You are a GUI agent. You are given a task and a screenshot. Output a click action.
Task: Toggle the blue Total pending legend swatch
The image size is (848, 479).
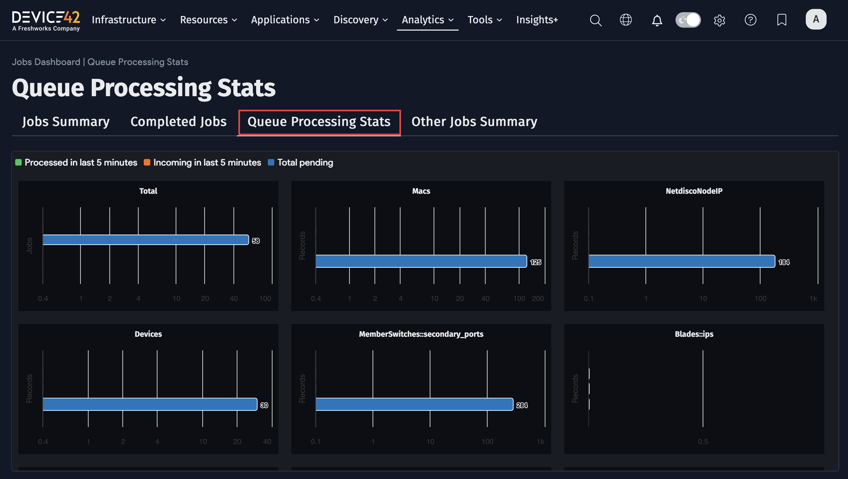pyautogui.click(x=271, y=162)
